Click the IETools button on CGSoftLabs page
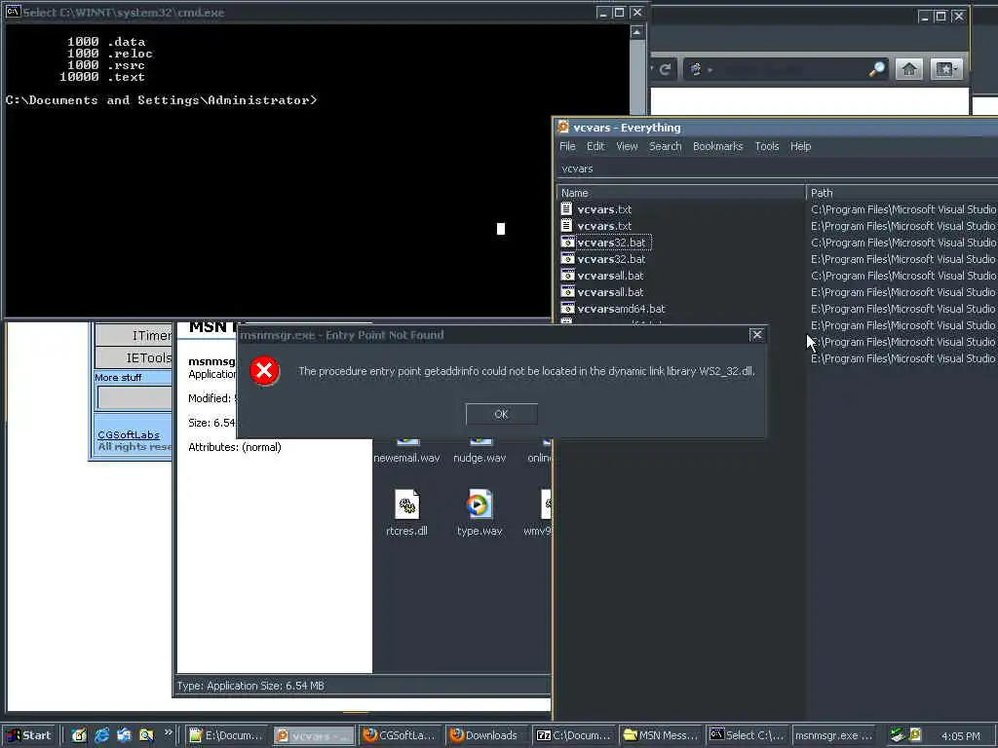Screen dimensions: 998x748 click(x=133, y=358)
